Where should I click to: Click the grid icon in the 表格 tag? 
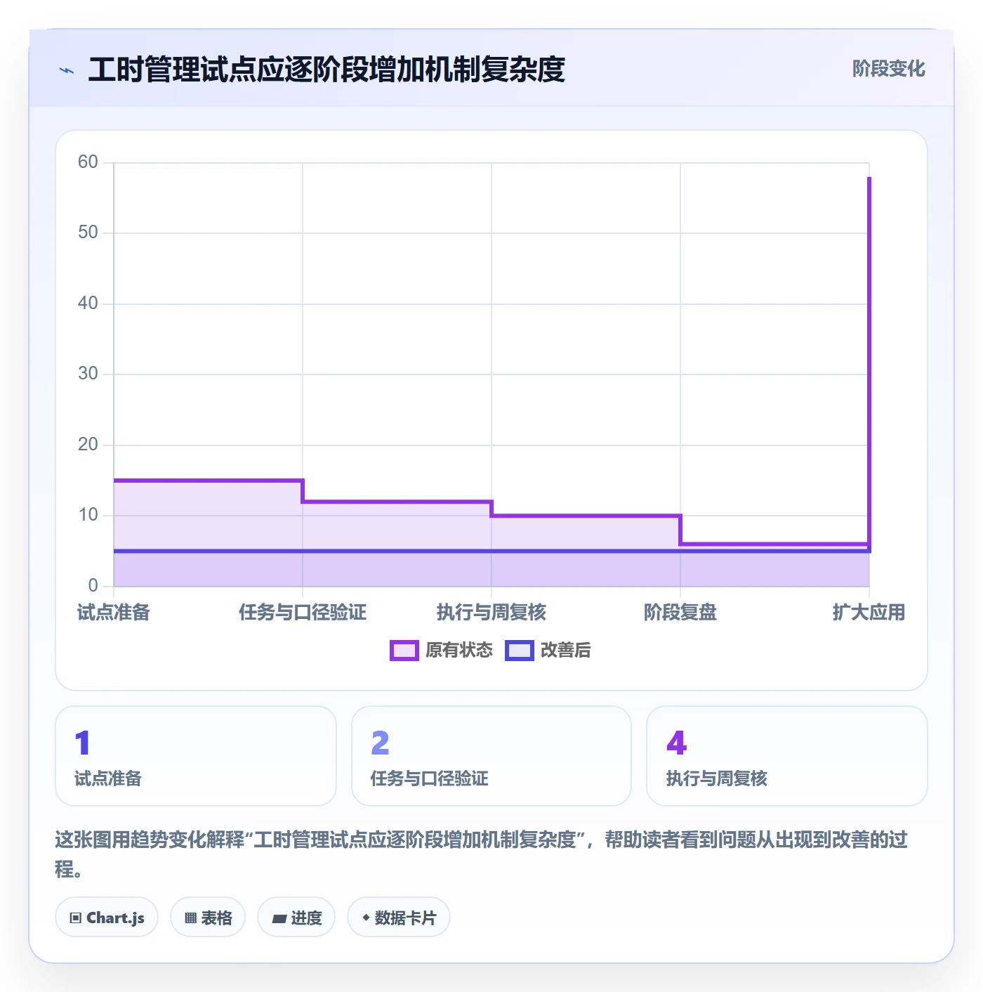(190, 918)
